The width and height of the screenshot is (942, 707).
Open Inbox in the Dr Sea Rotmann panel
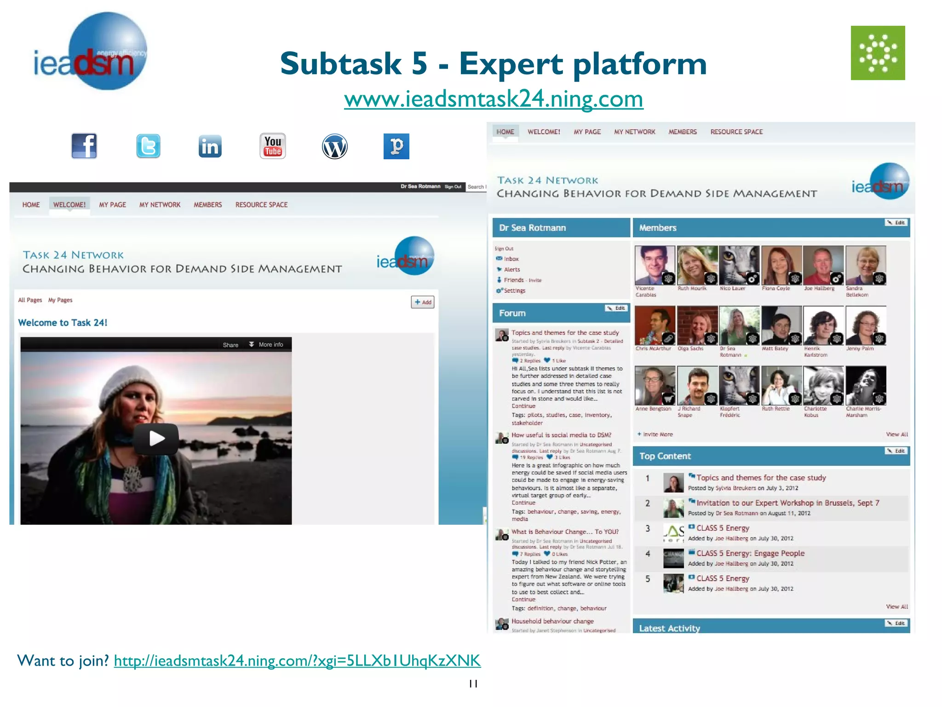(x=511, y=259)
